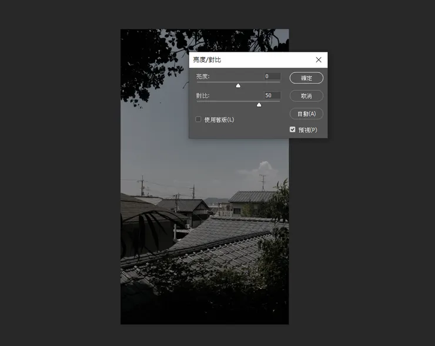Click the 自動(A) button
Image resolution: width=435 pixels, height=346 pixels.
[x=306, y=114]
